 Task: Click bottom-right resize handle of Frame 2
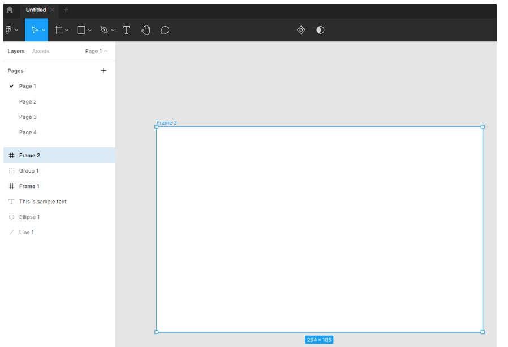483,332
